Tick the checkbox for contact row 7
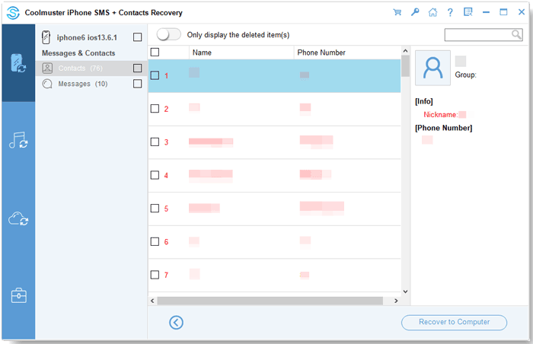 tap(155, 275)
